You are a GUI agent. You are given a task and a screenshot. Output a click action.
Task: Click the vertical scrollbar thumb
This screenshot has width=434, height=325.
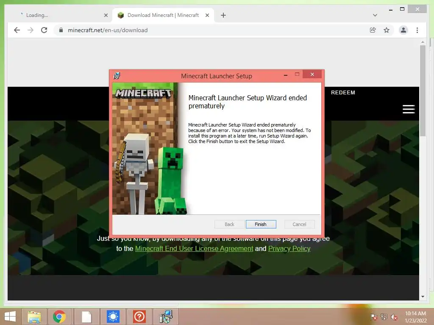423,91
